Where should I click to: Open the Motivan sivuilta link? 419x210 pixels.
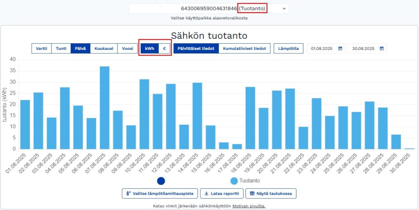pyautogui.click(x=249, y=206)
